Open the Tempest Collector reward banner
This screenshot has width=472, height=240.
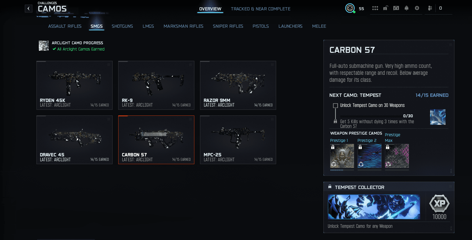pyautogui.click(x=374, y=207)
